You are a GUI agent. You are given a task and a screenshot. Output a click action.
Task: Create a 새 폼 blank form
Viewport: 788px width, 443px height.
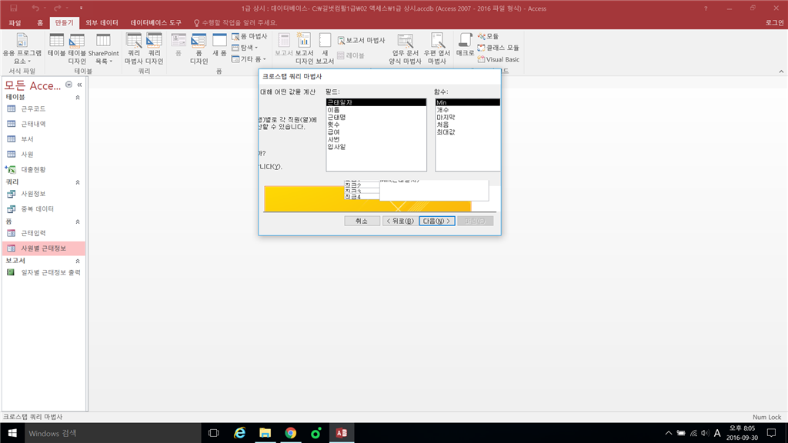(x=219, y=45)
